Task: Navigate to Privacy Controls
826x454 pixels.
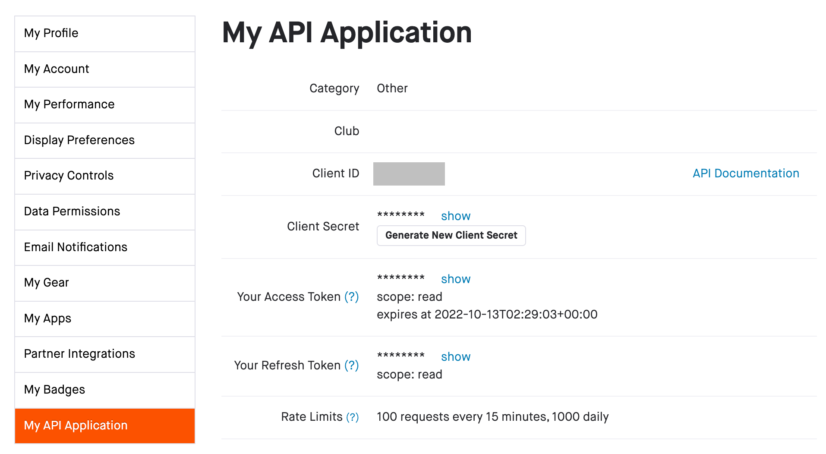Action: click(x=105, y=176)
